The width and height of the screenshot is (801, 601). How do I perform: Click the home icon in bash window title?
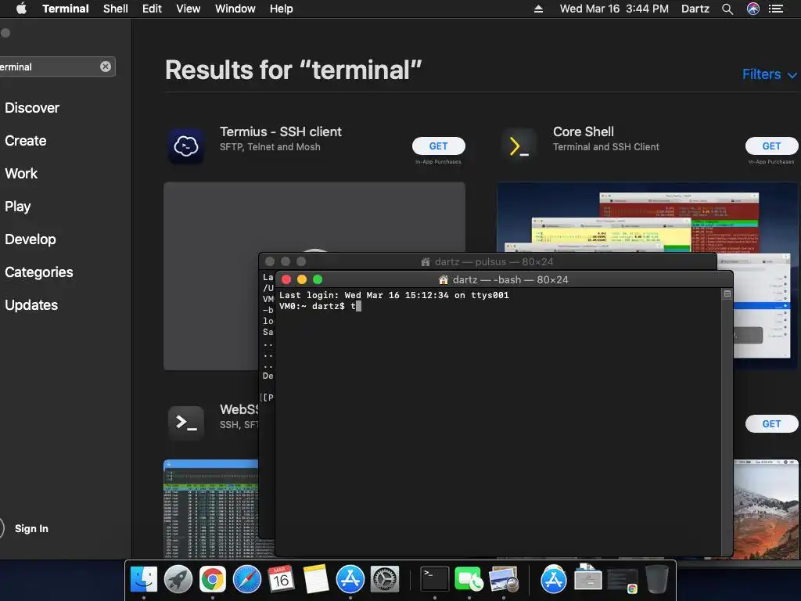click(443, 279)
